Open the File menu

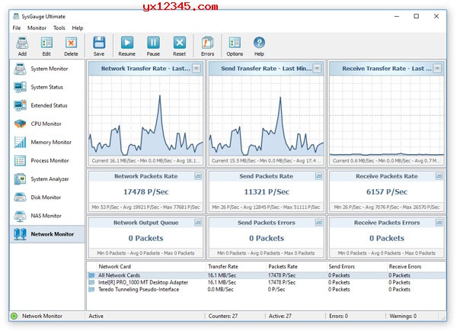[17, 28]
